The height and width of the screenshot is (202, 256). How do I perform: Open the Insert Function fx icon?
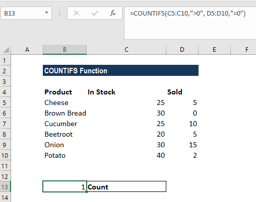tap(113, 13)
